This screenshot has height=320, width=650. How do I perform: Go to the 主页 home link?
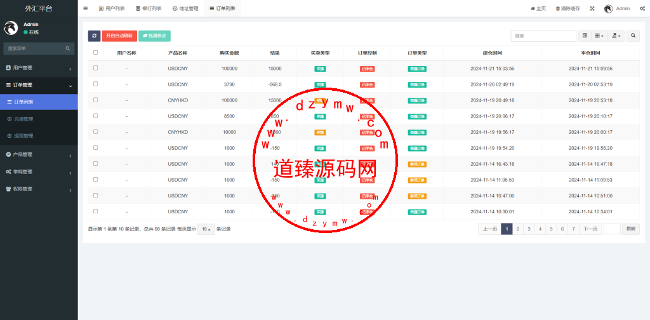pos(538,8)
